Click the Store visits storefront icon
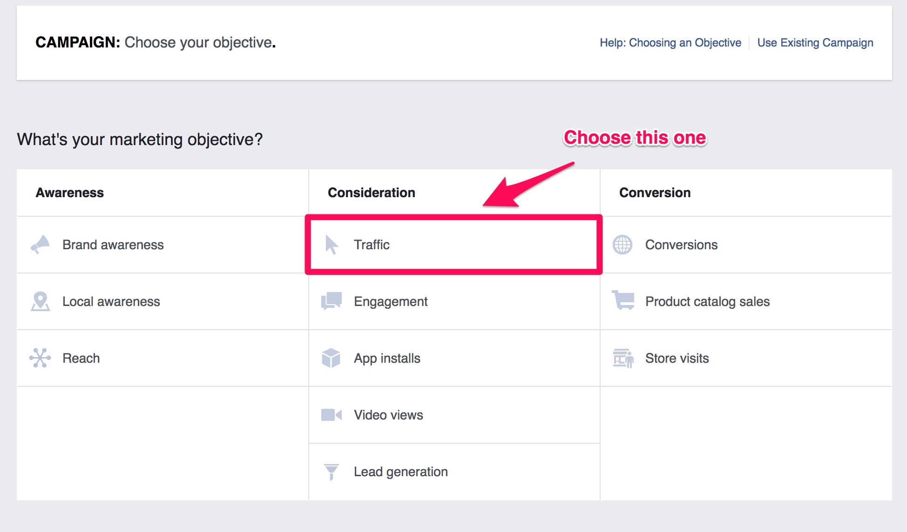This screenshot has width=907, height=532. pyautogui.click(x=623, y=358)
